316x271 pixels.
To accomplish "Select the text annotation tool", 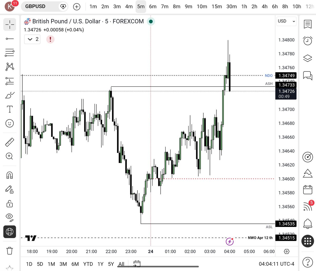I will pos(10,109).
